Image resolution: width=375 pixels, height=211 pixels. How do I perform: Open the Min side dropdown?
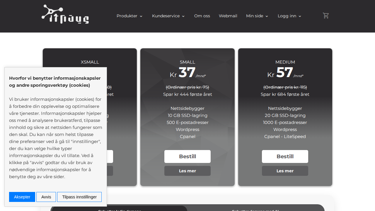tap(257, 16)
